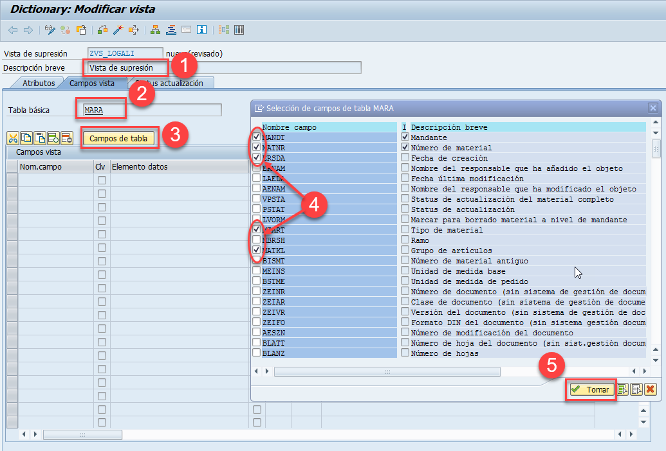Uncheck the MTART field selection checkbox

pyautogui.click(x=257, y=229)
